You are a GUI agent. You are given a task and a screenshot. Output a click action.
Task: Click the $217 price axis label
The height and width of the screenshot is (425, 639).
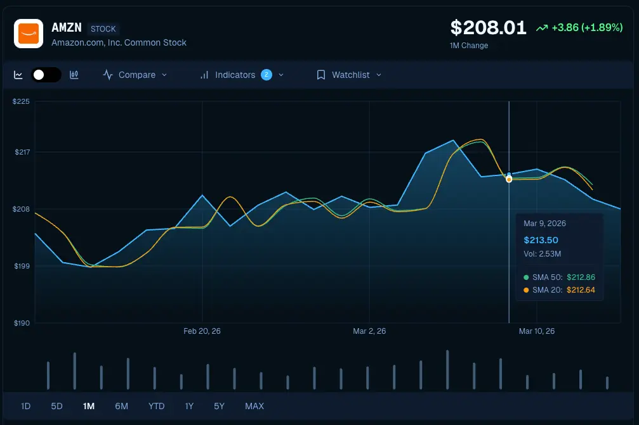click(22, 152)
